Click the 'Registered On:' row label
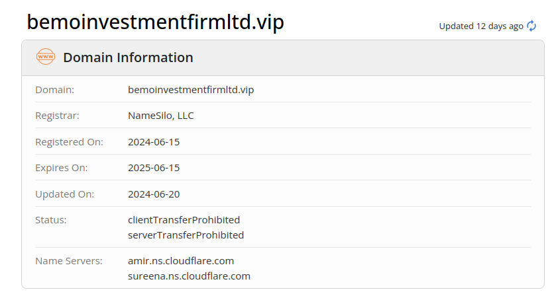This screenshot has width=554, height=296. (x=68, y=142)
